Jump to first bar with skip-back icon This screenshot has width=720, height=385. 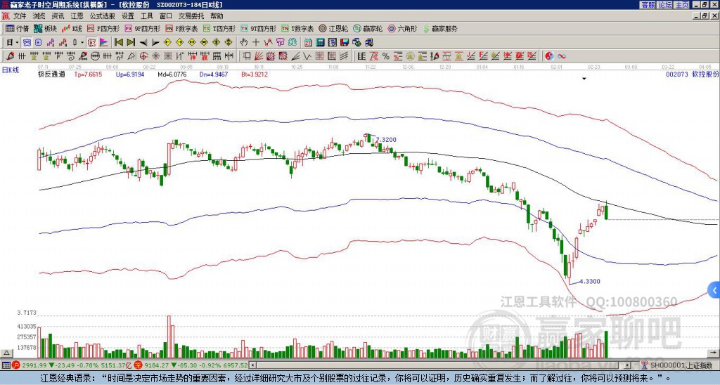click(x=118, y=43)
